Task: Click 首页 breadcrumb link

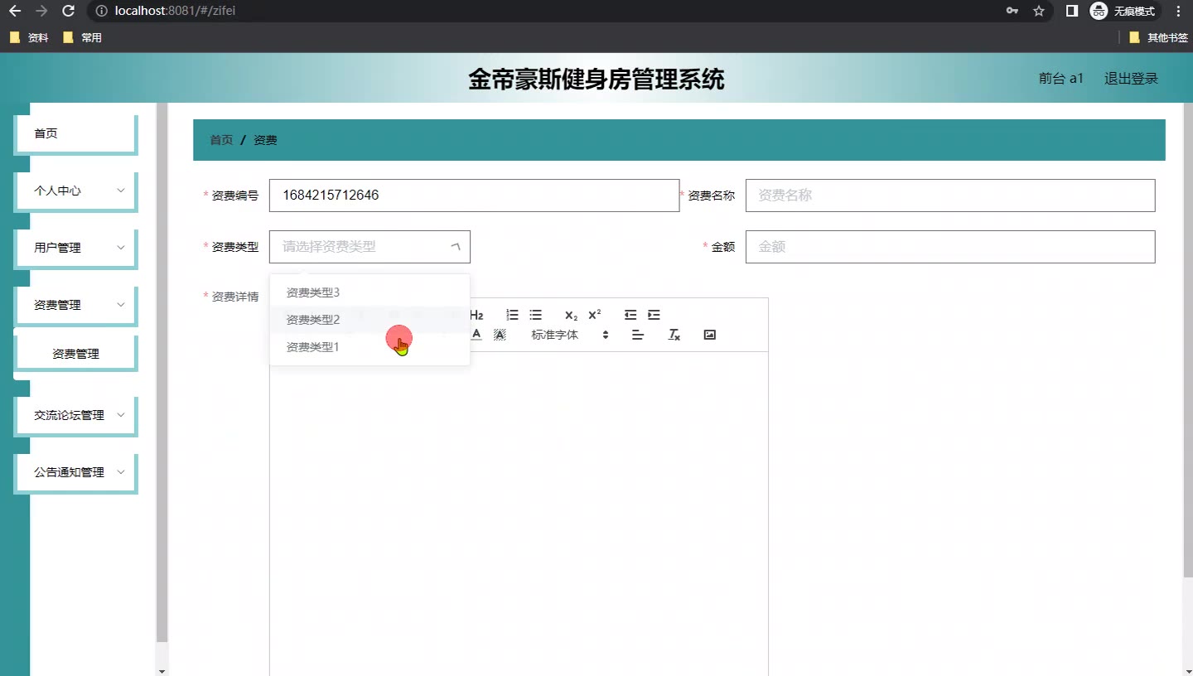Action: point(221,140)
